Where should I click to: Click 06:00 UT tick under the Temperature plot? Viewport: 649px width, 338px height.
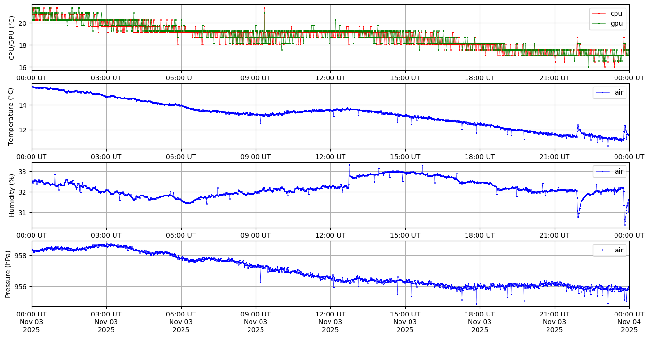[181, 156]
